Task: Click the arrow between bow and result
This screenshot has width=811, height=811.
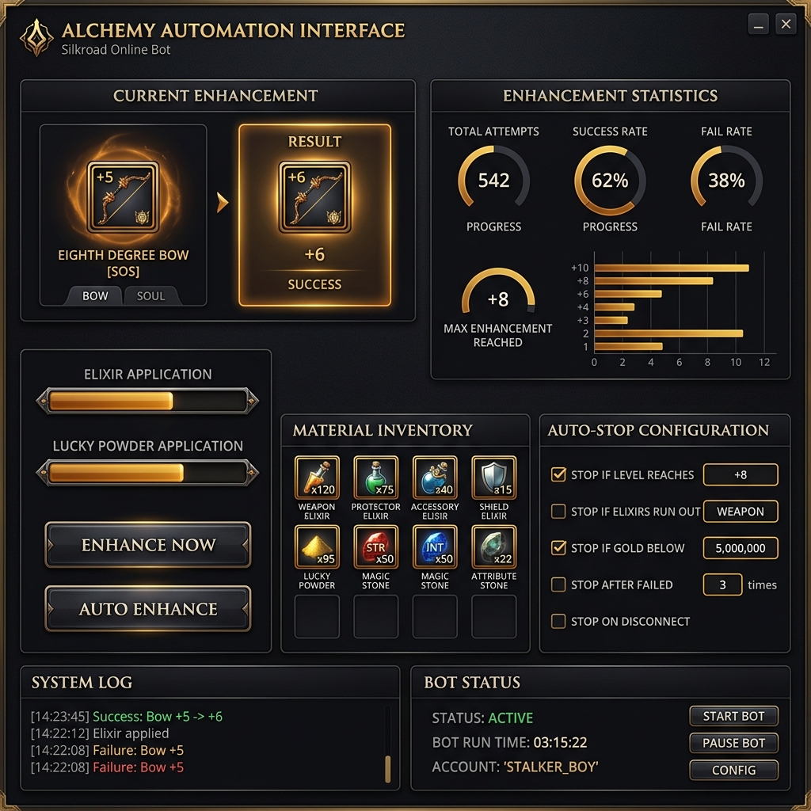Action: (223, 204)
